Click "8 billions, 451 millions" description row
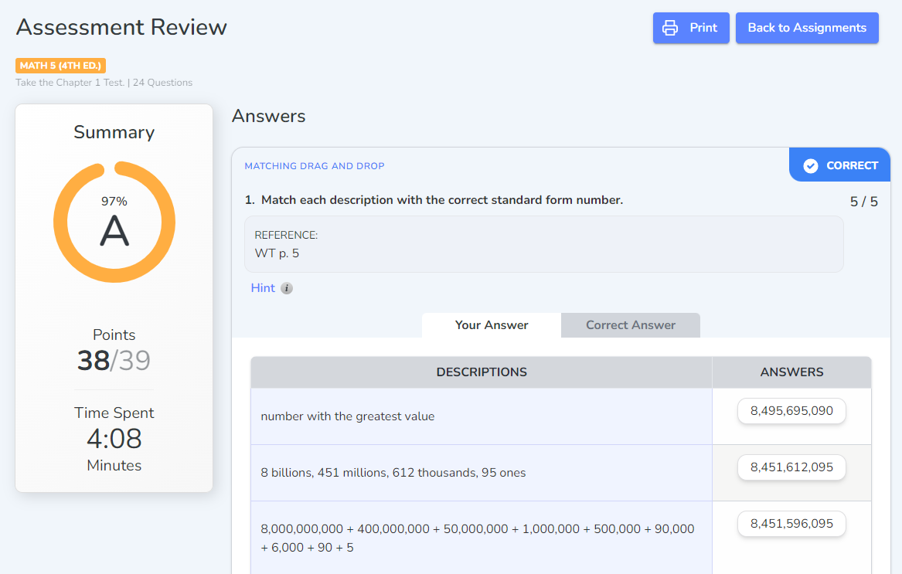Image resolution: width=902 pixels, height=574 pixels. [x=482, y=473]
